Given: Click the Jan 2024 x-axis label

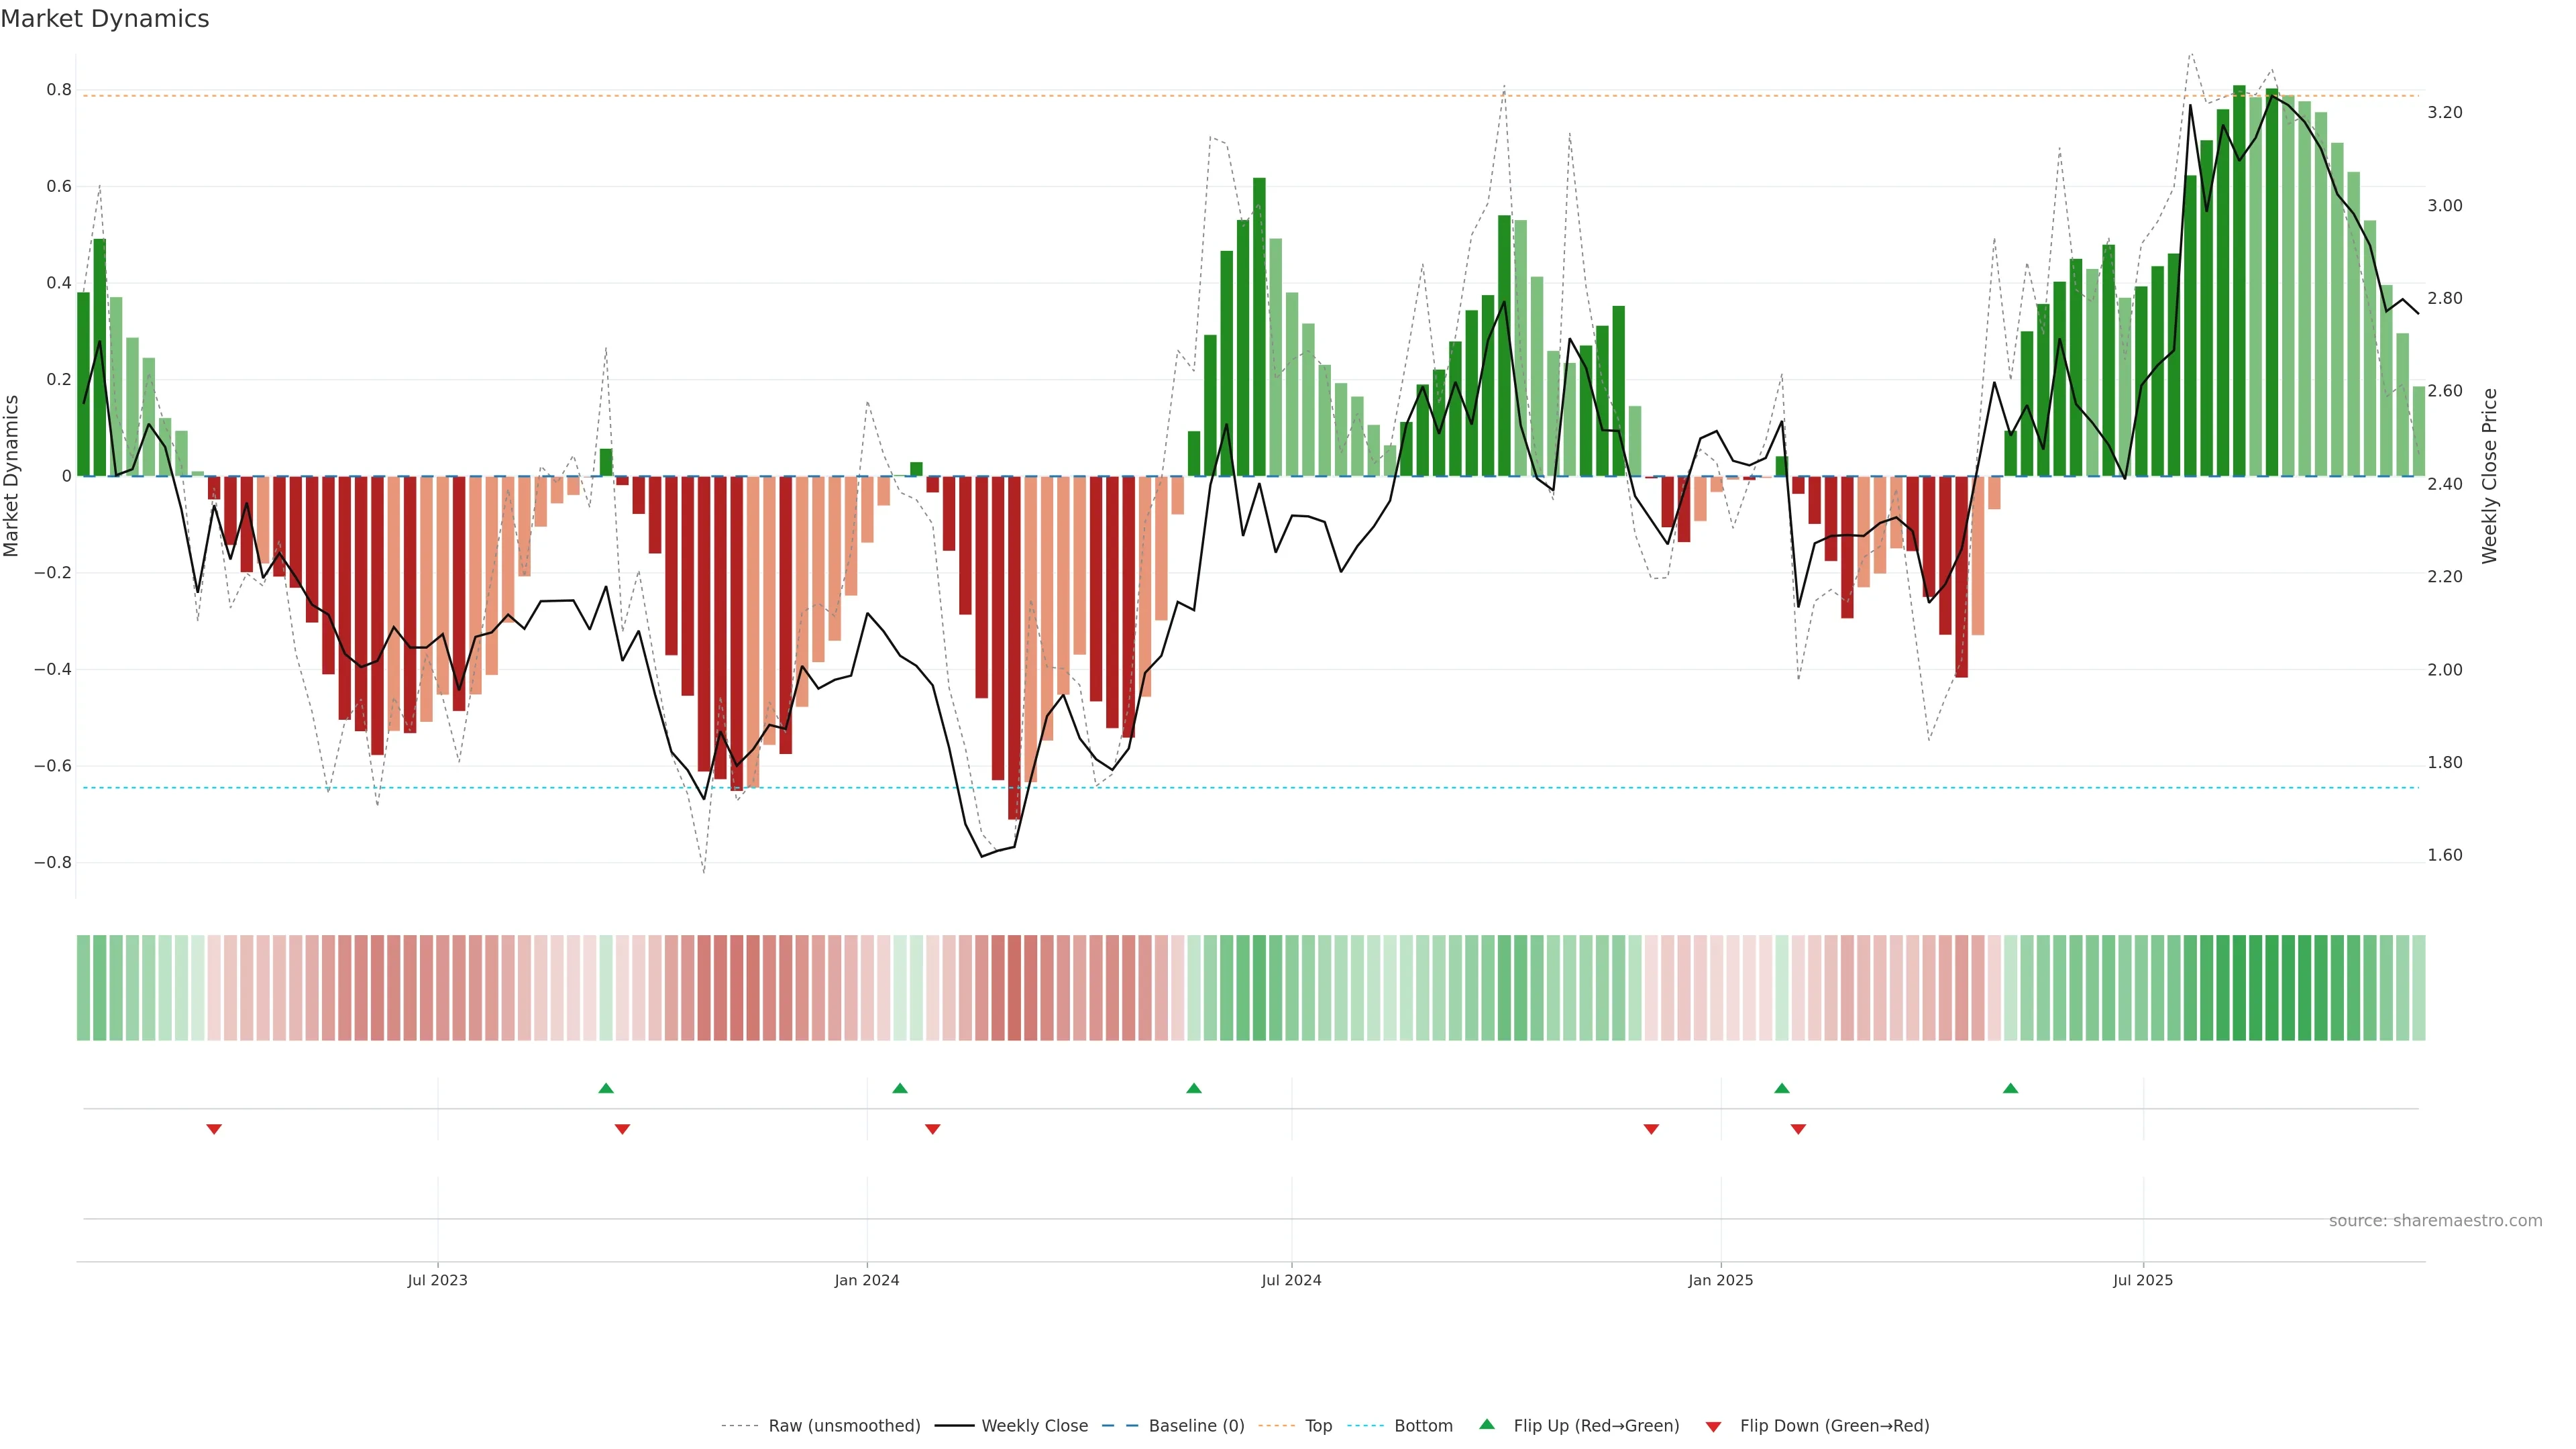Looking at the screenshot, I should click(866, 1280).
